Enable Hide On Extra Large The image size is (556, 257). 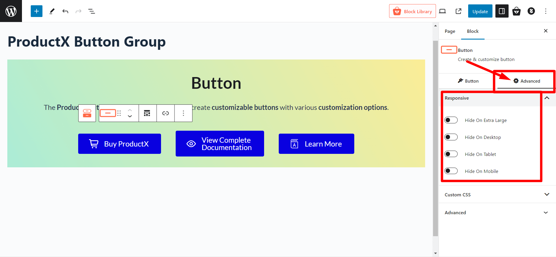[x=451, y=120]
